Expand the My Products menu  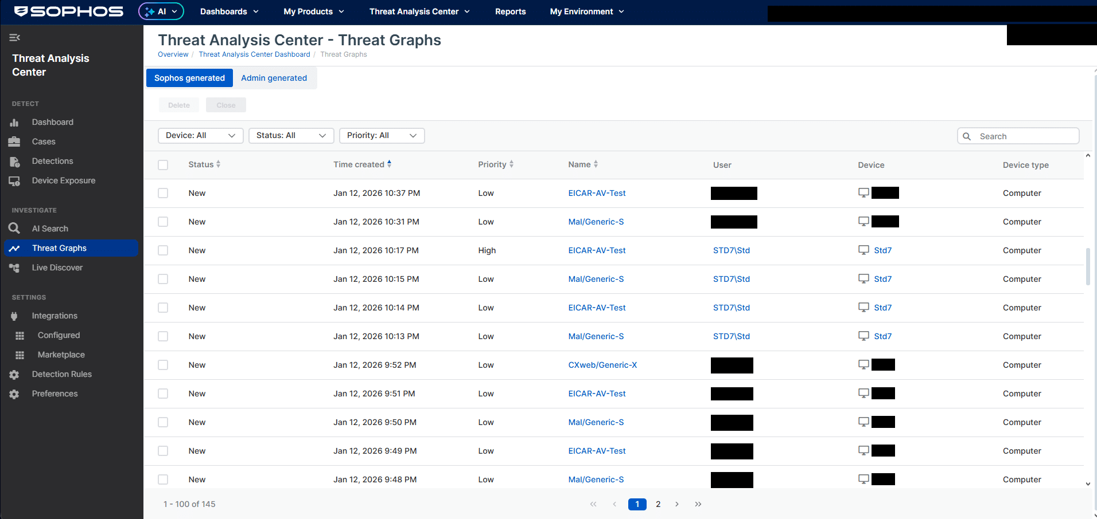(x=313, y=11)
